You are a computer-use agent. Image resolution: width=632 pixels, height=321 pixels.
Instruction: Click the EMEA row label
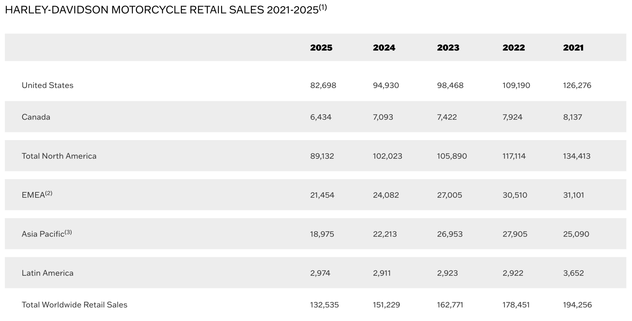pos(33,195)
